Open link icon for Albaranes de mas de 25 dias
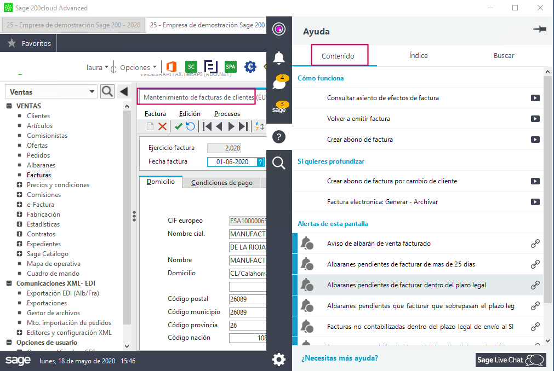The image size is (554, 371). (x=535, y=264)
